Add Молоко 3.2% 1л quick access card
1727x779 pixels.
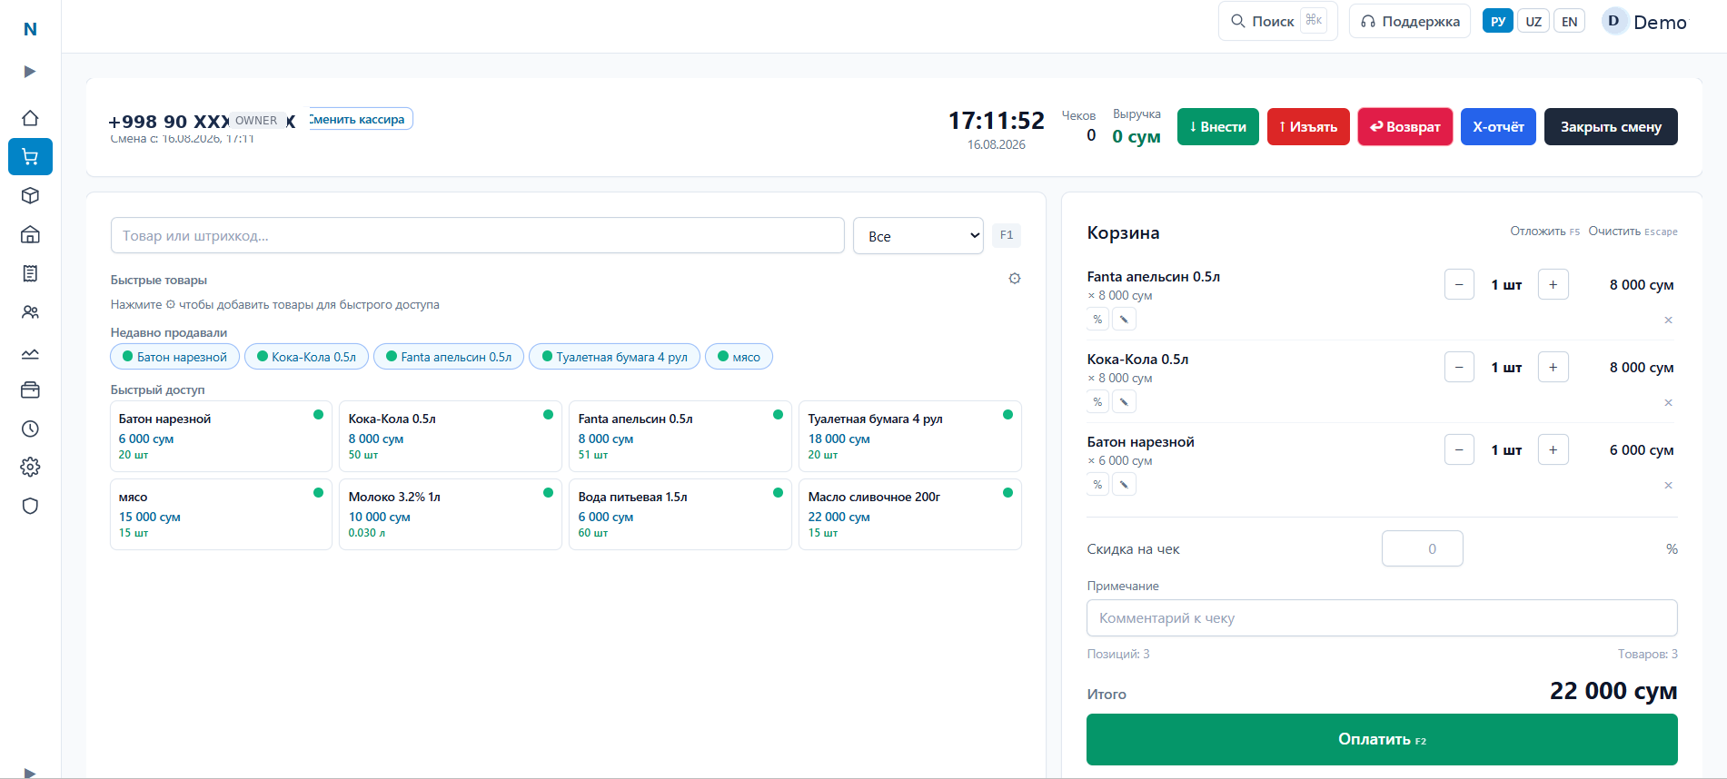point(451,515)
